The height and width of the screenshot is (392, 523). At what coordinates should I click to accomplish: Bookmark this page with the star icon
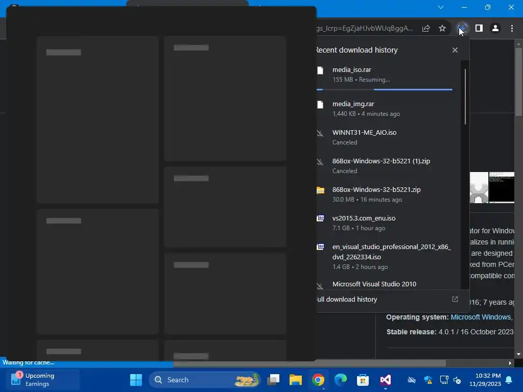coord(442,29)
